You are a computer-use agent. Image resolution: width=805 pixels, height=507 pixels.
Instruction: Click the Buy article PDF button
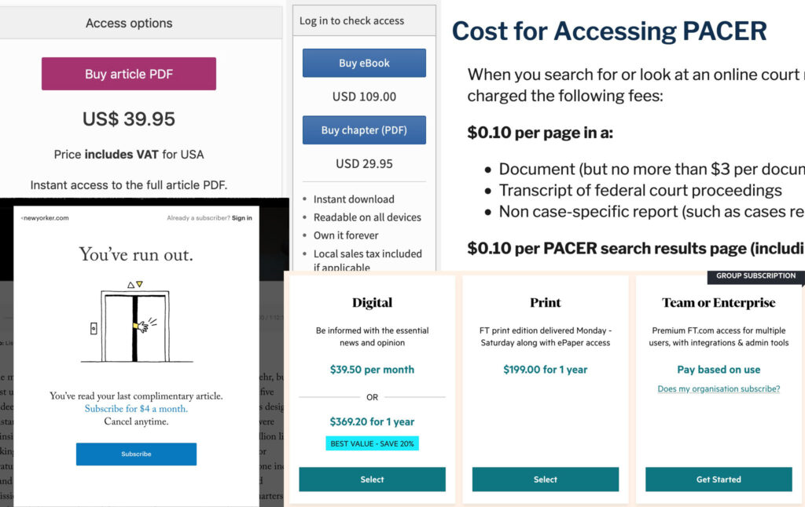pos(129,75)
